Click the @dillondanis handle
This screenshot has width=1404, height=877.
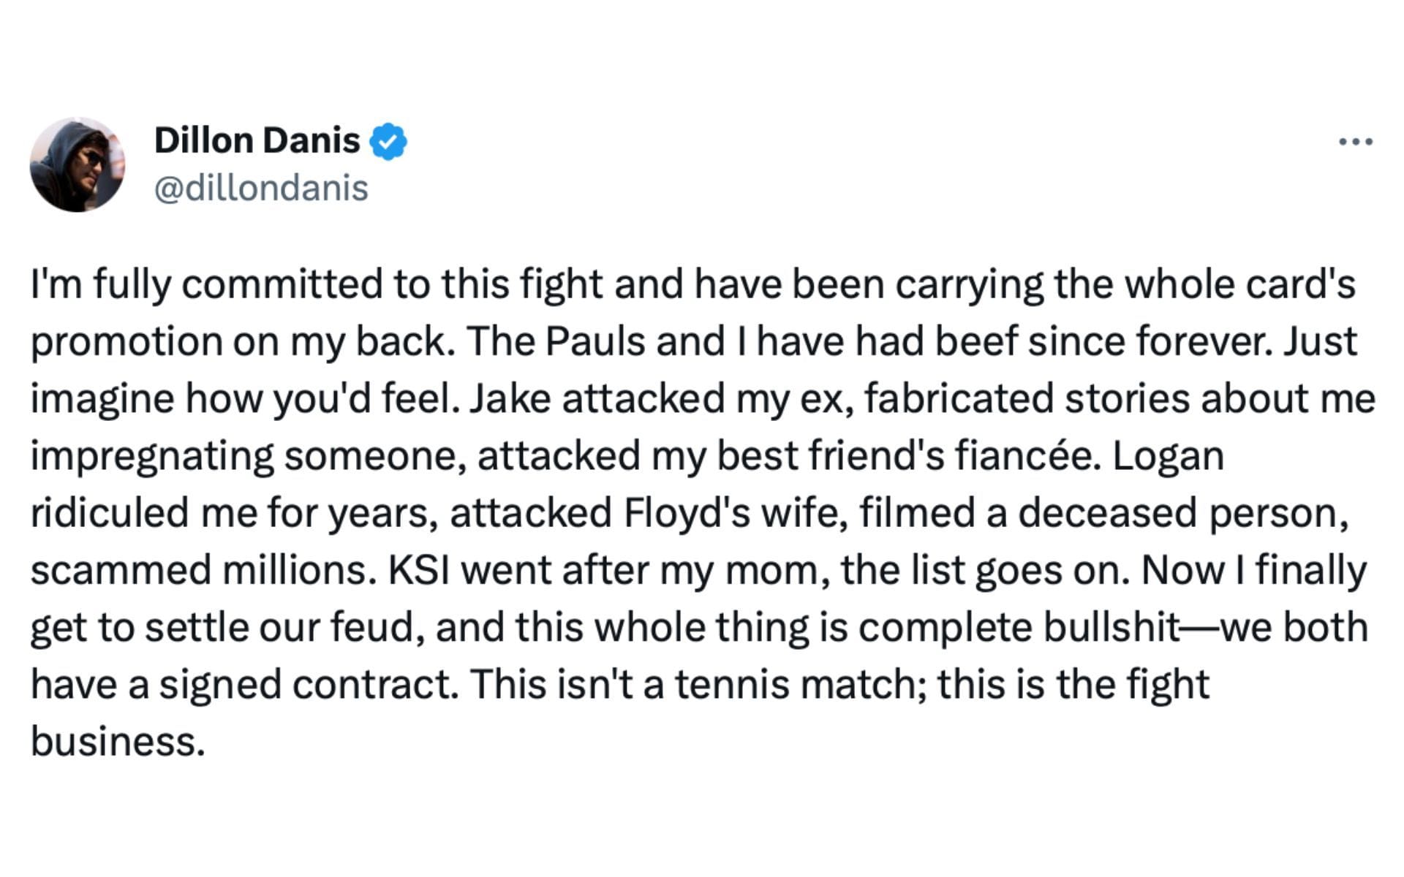point(261,189)
